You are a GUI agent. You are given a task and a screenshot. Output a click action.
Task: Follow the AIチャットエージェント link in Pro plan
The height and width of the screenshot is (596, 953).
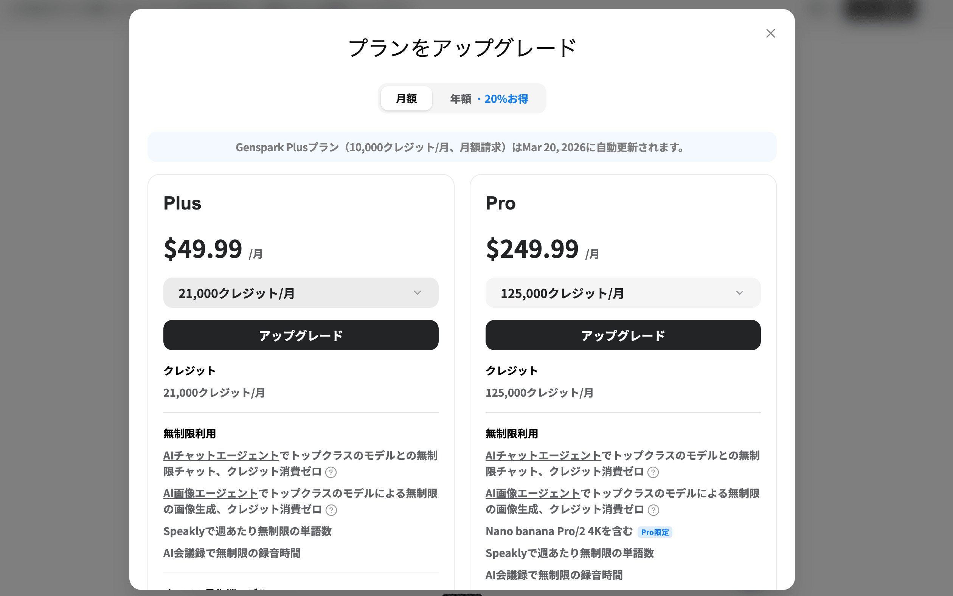point(543,456)
